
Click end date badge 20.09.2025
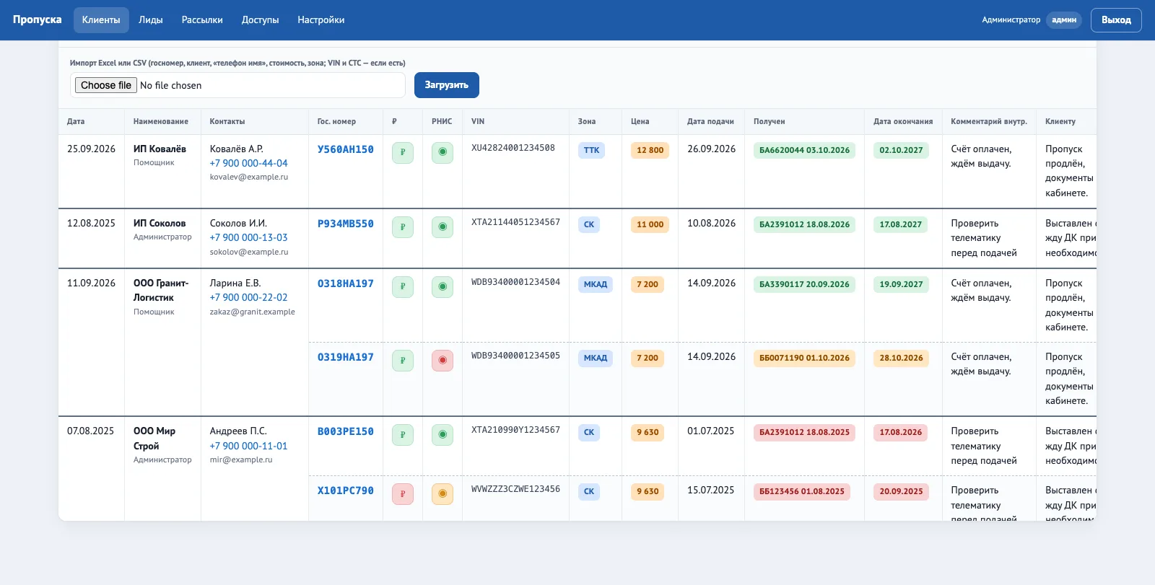click(x=901, y=491)
